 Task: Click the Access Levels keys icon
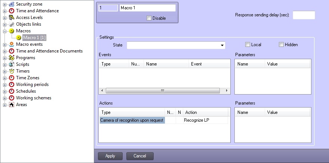(12, 17)
